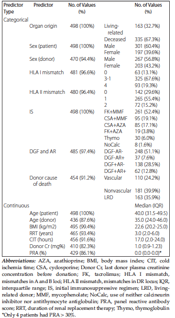Select the 'FK+MMF' regimen entry

[x=113, y=112]
